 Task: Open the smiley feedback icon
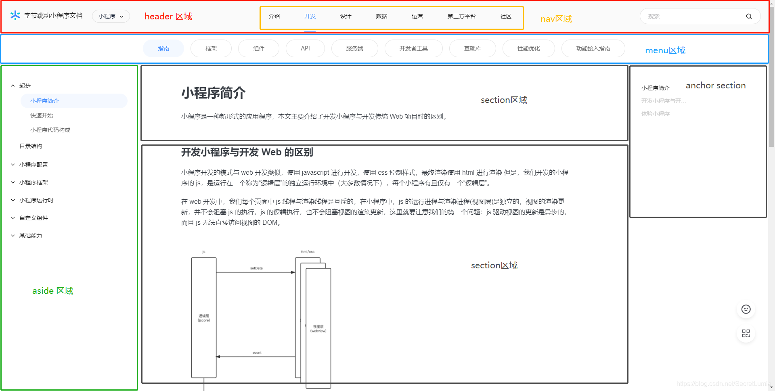(746, 309)
